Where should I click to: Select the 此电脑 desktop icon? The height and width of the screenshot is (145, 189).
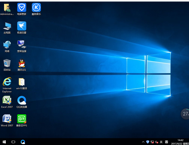[x=7, y=26]
